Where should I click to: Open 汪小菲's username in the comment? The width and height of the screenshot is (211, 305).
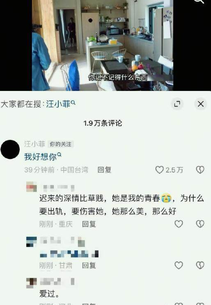click(x=34, y=144)
